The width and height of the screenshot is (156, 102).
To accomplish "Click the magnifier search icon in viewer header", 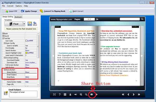I will [x=142, y=19].
